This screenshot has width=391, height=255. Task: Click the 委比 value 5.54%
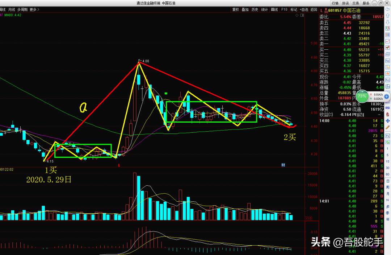tap(346, 17)
